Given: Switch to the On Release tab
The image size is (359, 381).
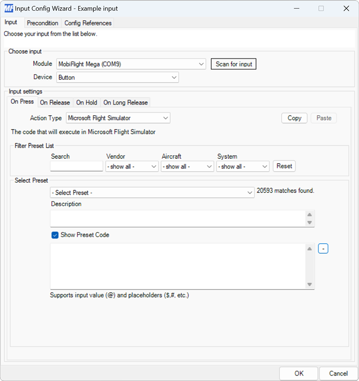Looking at the screenshot, I should coord(55,102).
